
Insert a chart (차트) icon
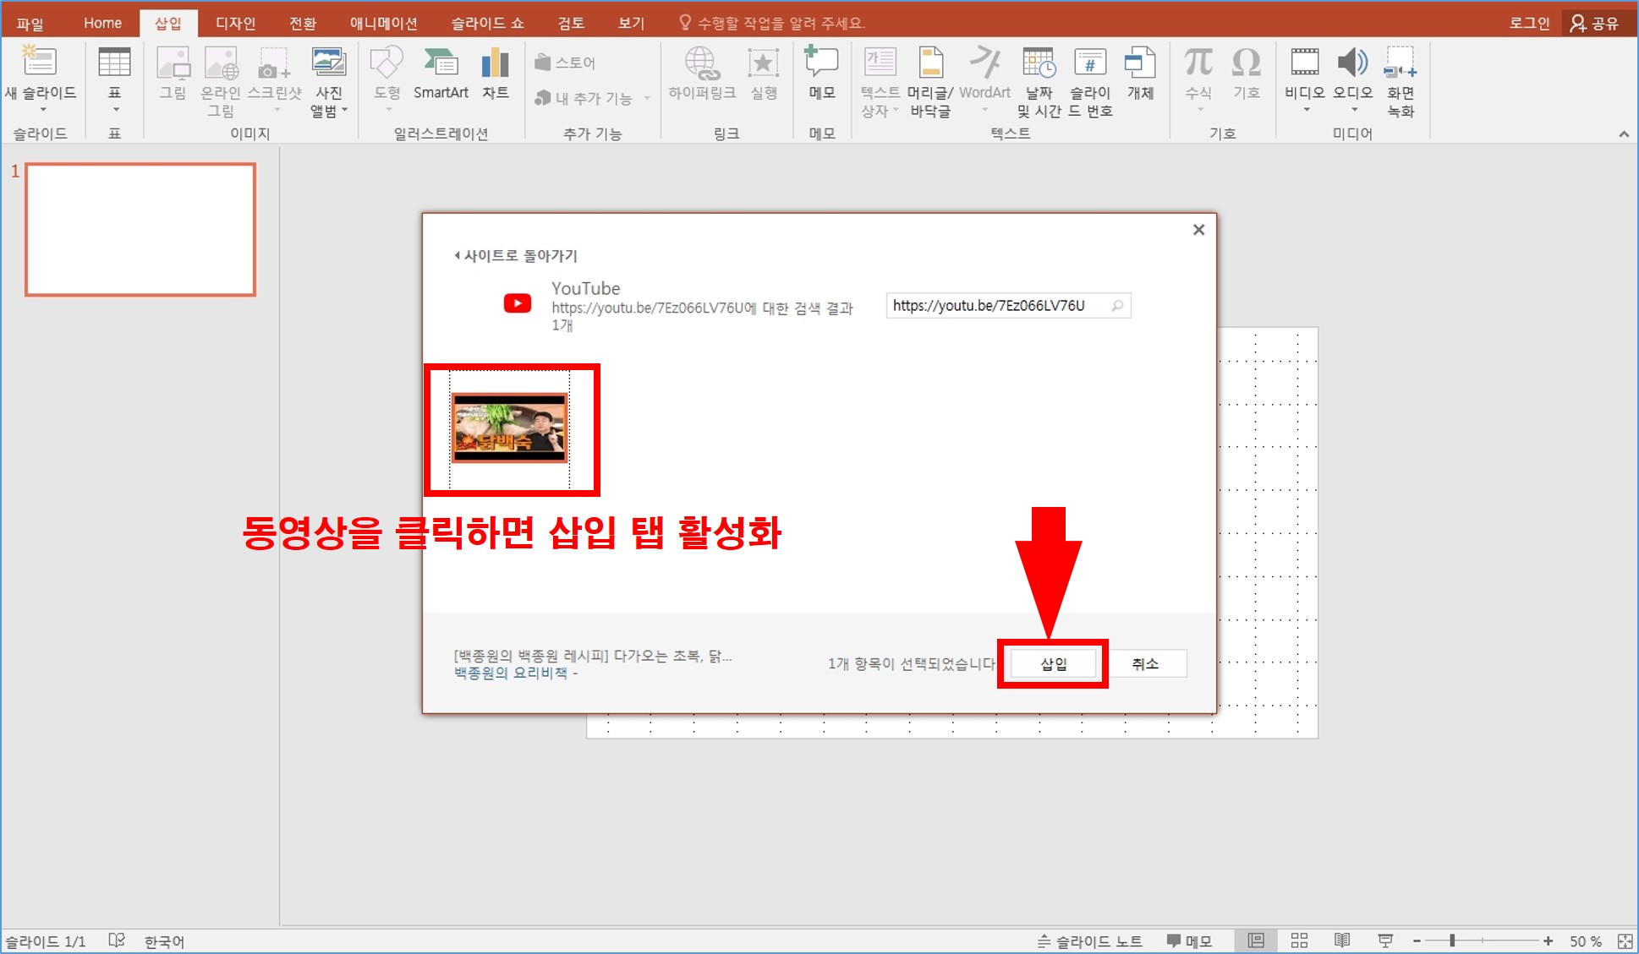[x=495, y=64]
